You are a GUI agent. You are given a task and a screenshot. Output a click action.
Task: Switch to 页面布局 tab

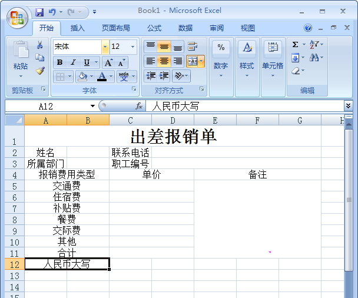coord(116,28)
